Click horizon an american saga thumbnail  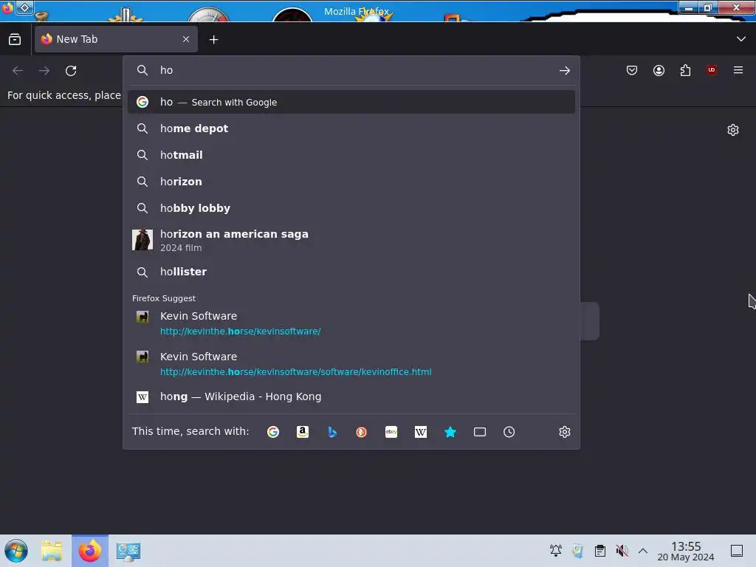tap(142, 240)
